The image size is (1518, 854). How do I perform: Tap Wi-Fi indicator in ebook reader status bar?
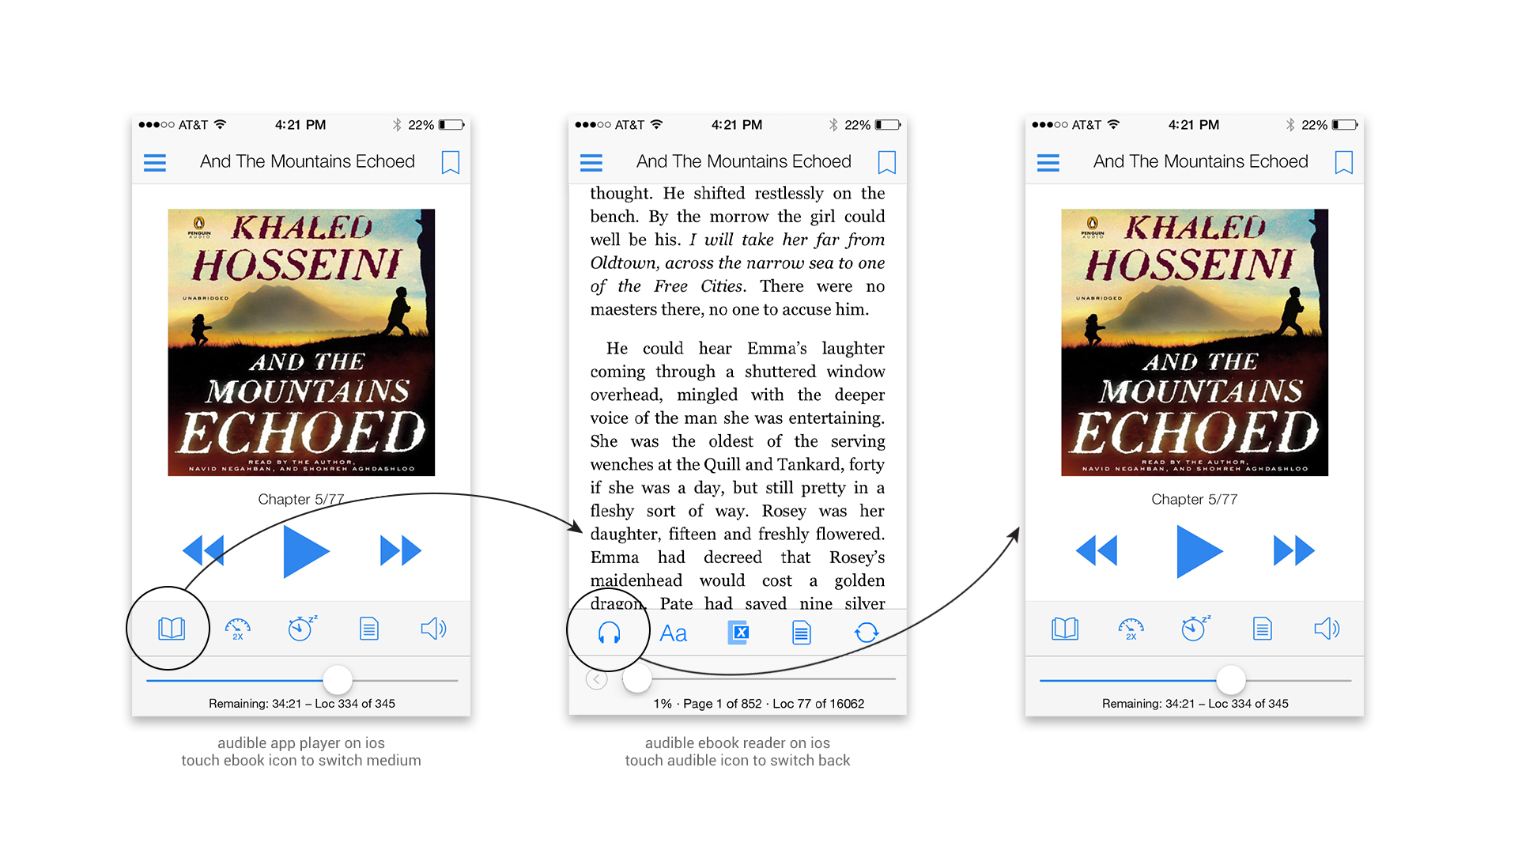click(657, 124)
